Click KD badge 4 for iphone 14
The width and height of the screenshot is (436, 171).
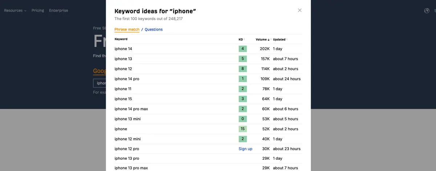243,49
